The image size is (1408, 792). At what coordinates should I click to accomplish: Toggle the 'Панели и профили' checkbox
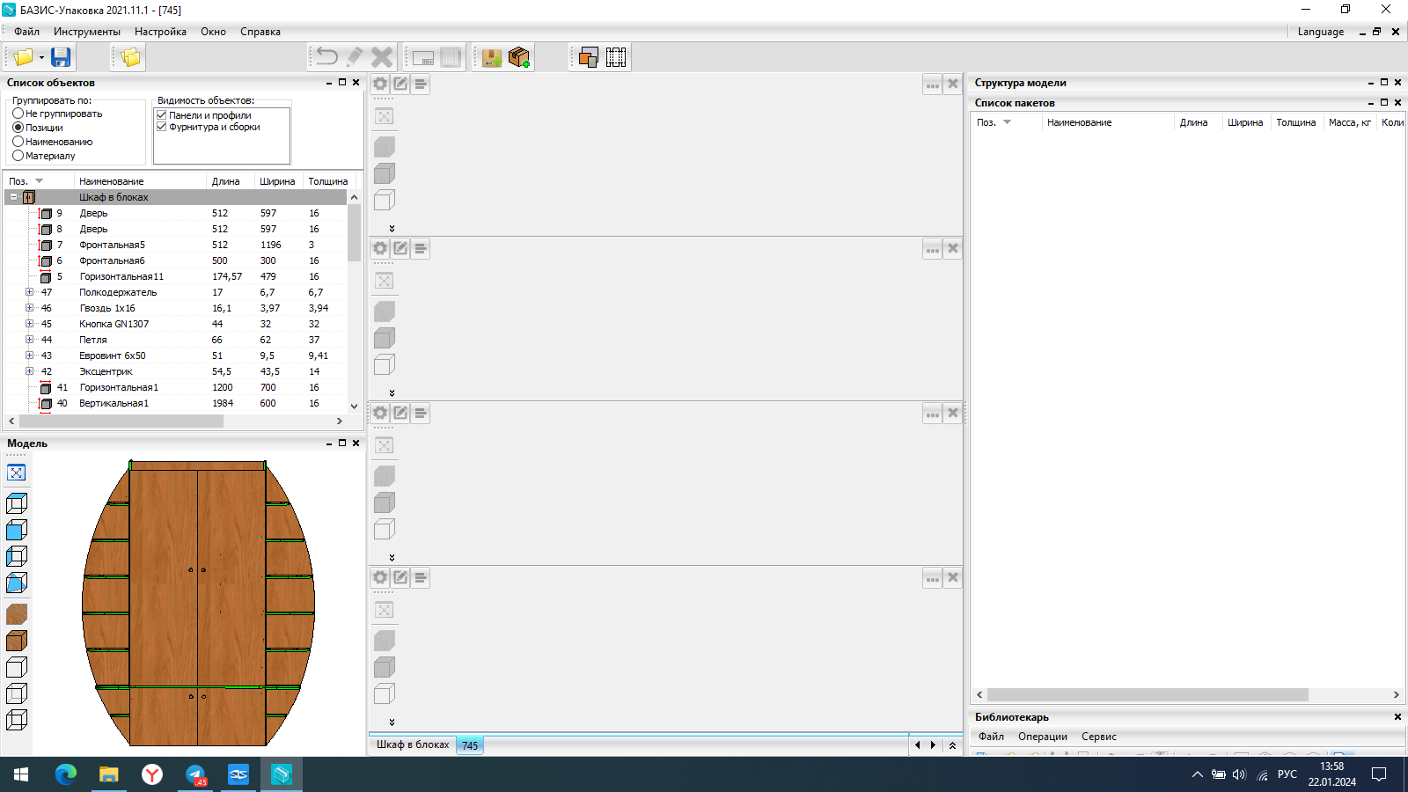tap(162, 115)
